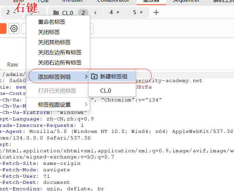The height and width of the screenshot is (191, 234).
Task: Click the CL.0 group folder icon
Action: pyautogui.click(x=56, y=13)
